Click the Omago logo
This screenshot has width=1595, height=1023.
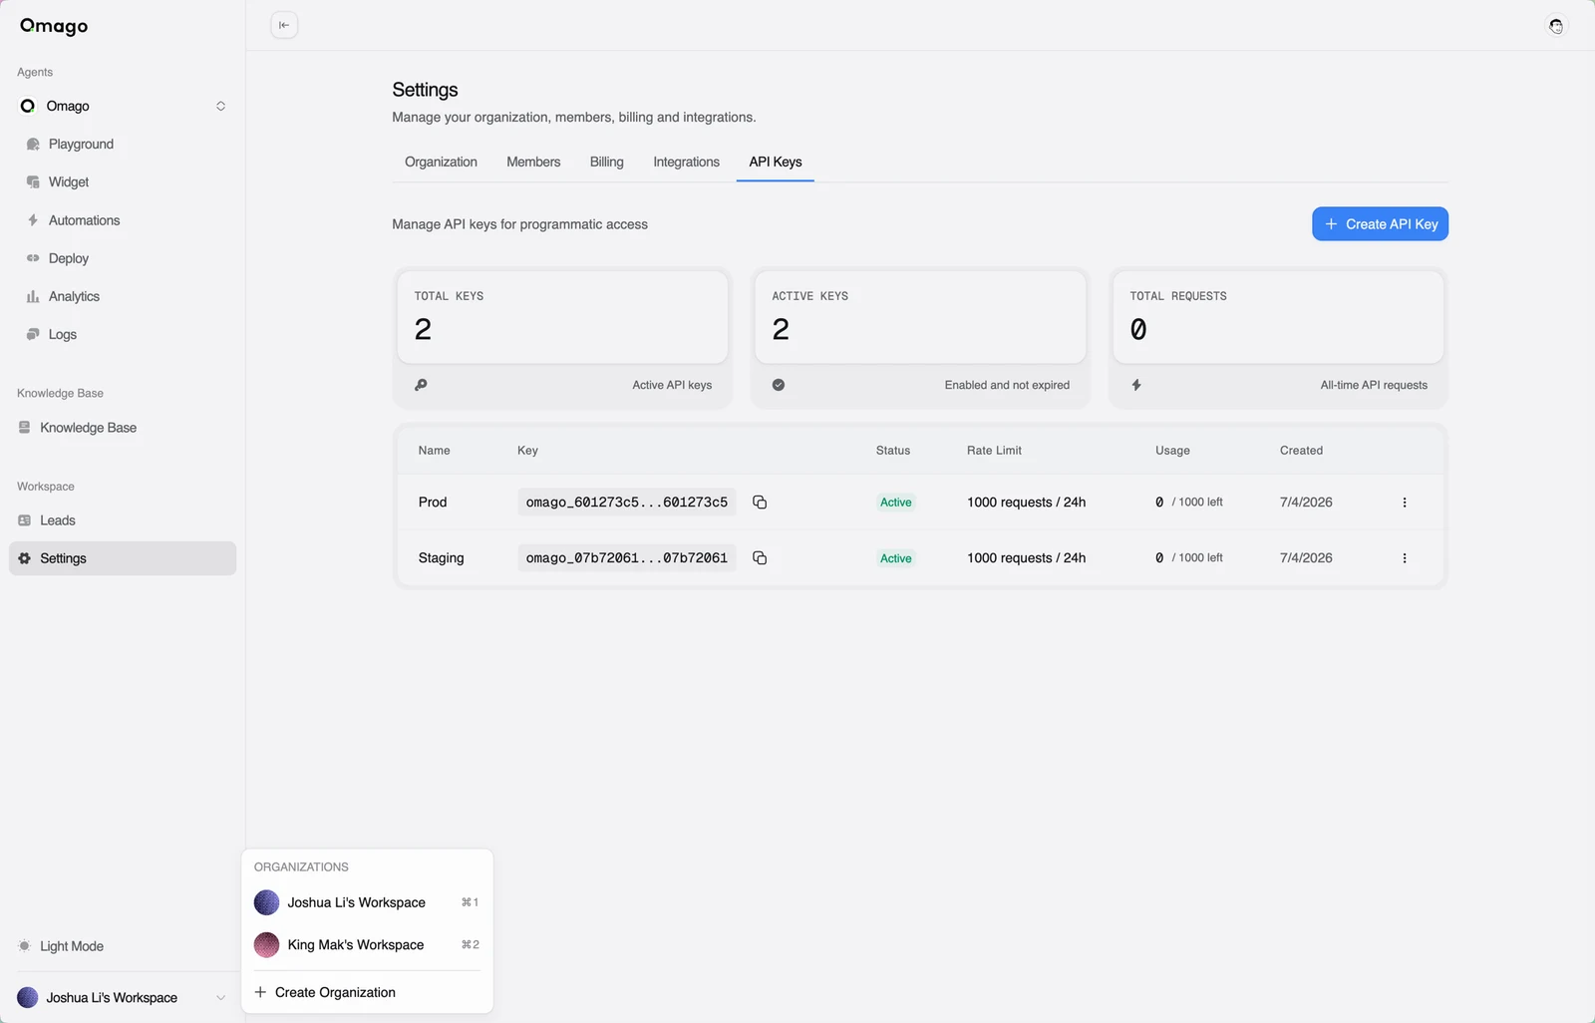(x=54, y=26)
